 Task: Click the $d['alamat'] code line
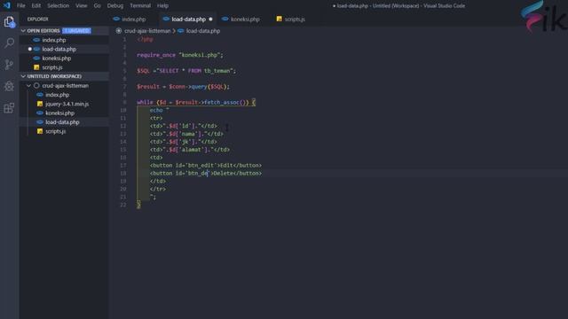189,150
